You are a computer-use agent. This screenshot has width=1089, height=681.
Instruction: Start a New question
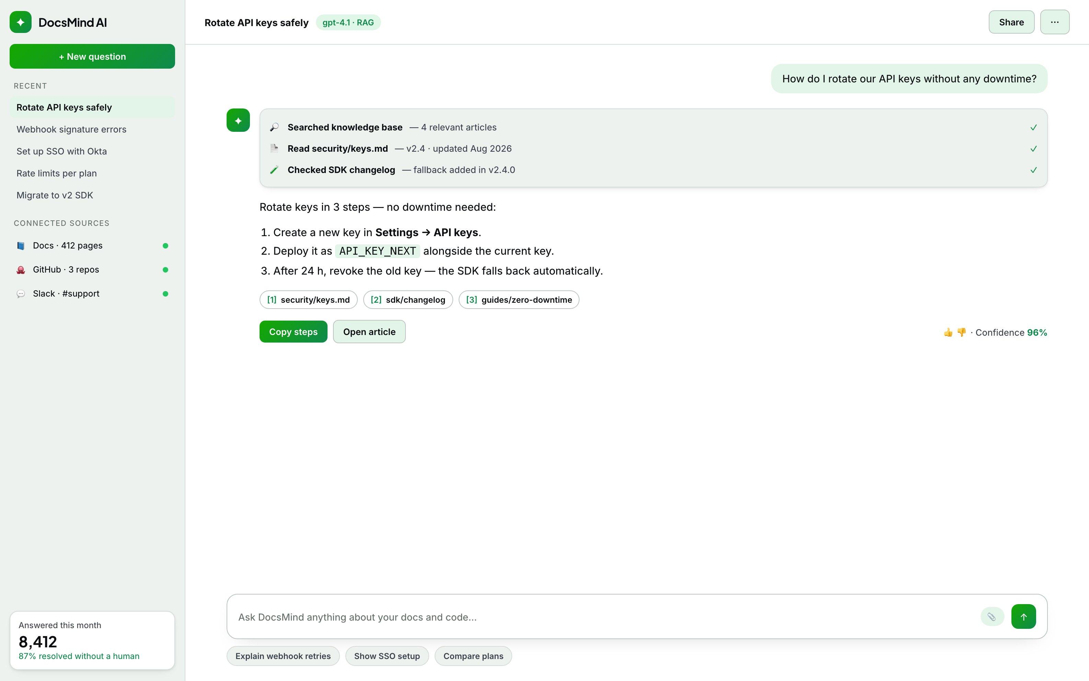coord(92,56)
